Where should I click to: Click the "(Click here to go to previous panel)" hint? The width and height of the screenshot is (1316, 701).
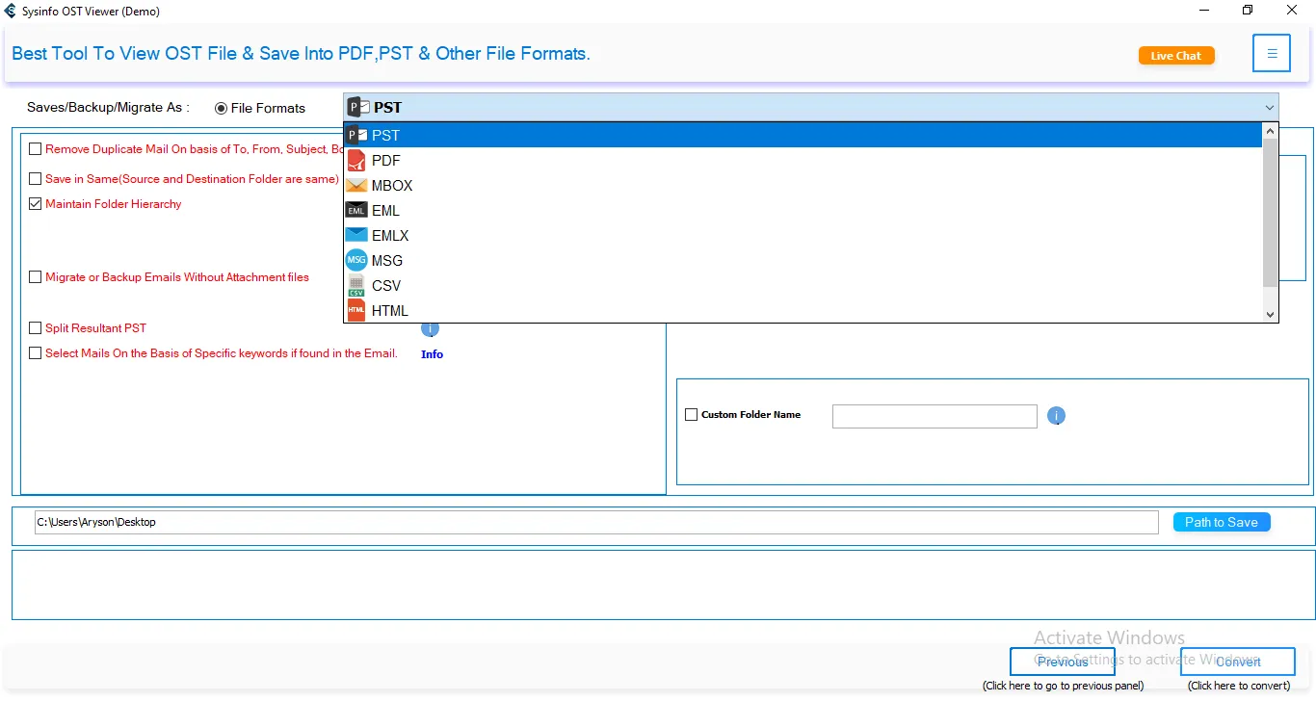pos(1063,686)
